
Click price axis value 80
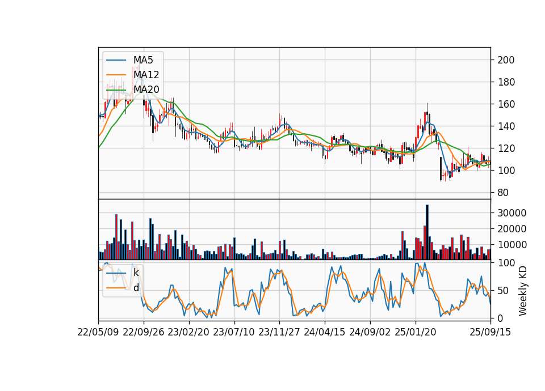[x=503, y=193]
